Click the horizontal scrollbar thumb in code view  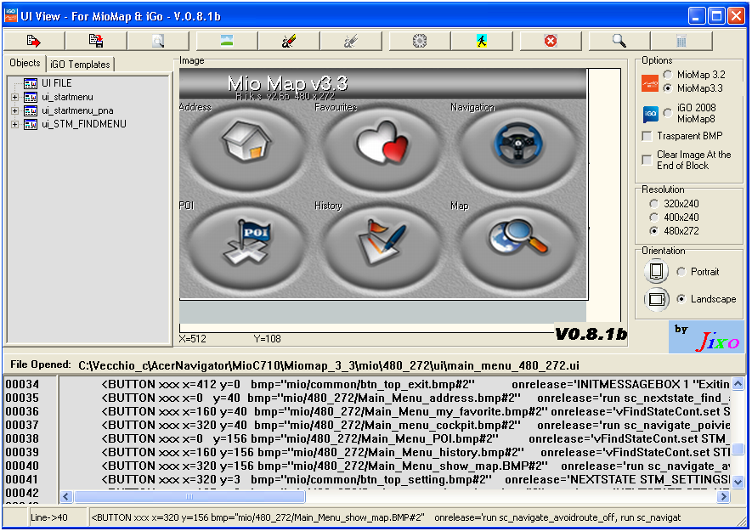coord(189,496)
